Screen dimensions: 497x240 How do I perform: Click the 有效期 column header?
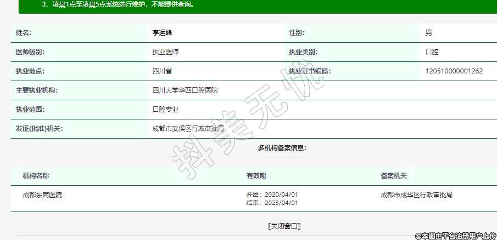(x=256, y=176)
